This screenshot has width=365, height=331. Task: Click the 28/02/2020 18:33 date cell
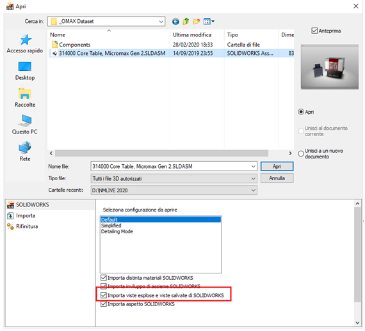(x=193, y=45)
